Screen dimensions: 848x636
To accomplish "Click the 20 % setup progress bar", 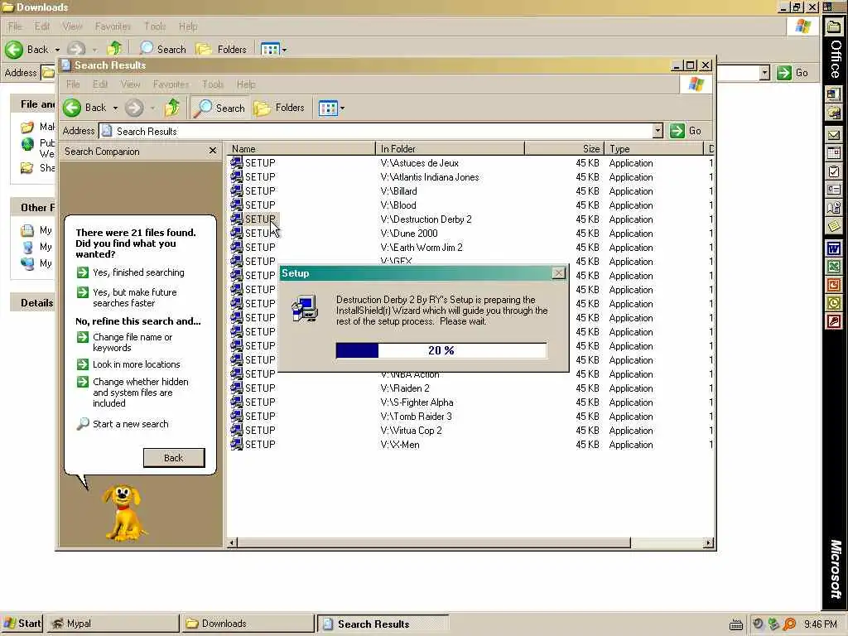I will pyautogui.click(x=441, y=350).
